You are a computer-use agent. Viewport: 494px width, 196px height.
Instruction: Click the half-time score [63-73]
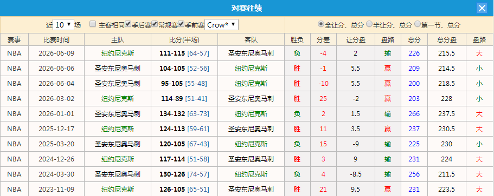(198, 114)
